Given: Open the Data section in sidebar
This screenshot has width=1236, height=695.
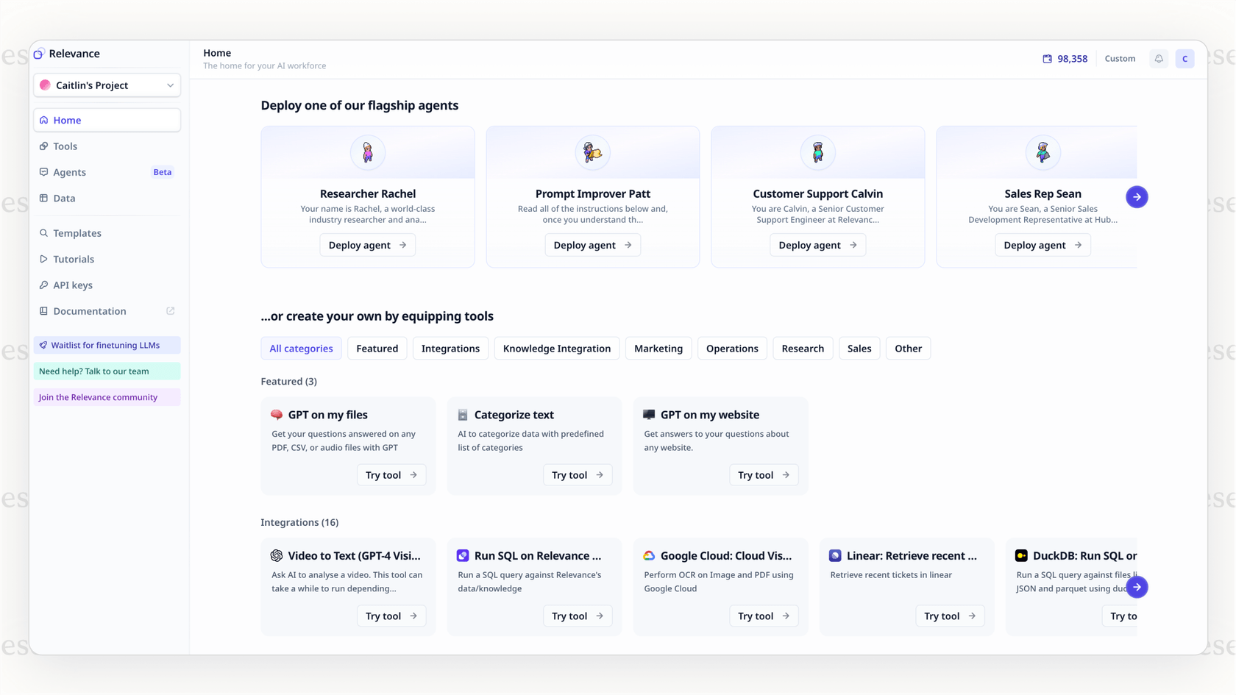Looking at the screenshot, I should pos(64,198).
